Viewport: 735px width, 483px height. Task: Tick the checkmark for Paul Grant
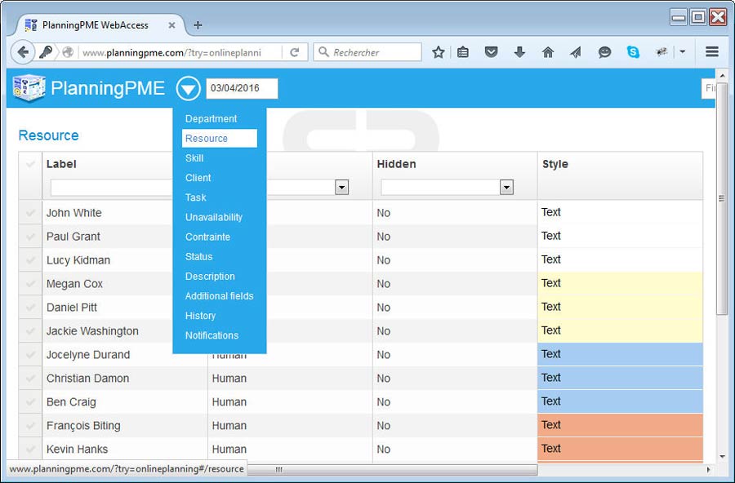point(30,237)
